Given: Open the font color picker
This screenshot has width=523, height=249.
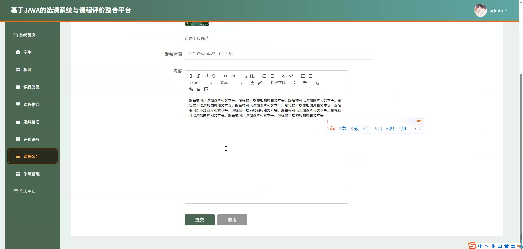Looking at the screenshot, I should [252, 83].
